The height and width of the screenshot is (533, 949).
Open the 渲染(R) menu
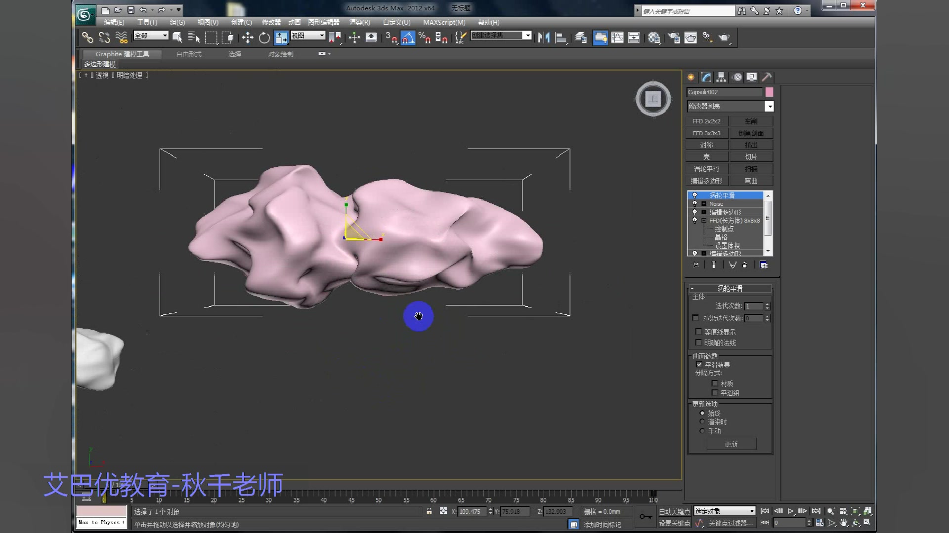click(x=359, y=22)
